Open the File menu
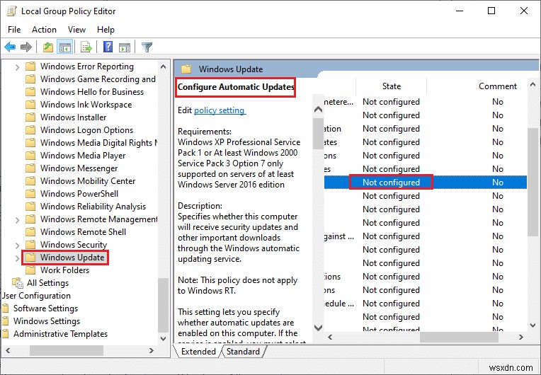Screen dimensions: 541x375 14,30
